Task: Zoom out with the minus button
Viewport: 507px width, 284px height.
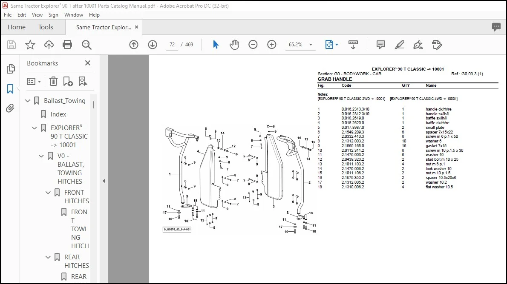Action: click(x=253, y=45)
